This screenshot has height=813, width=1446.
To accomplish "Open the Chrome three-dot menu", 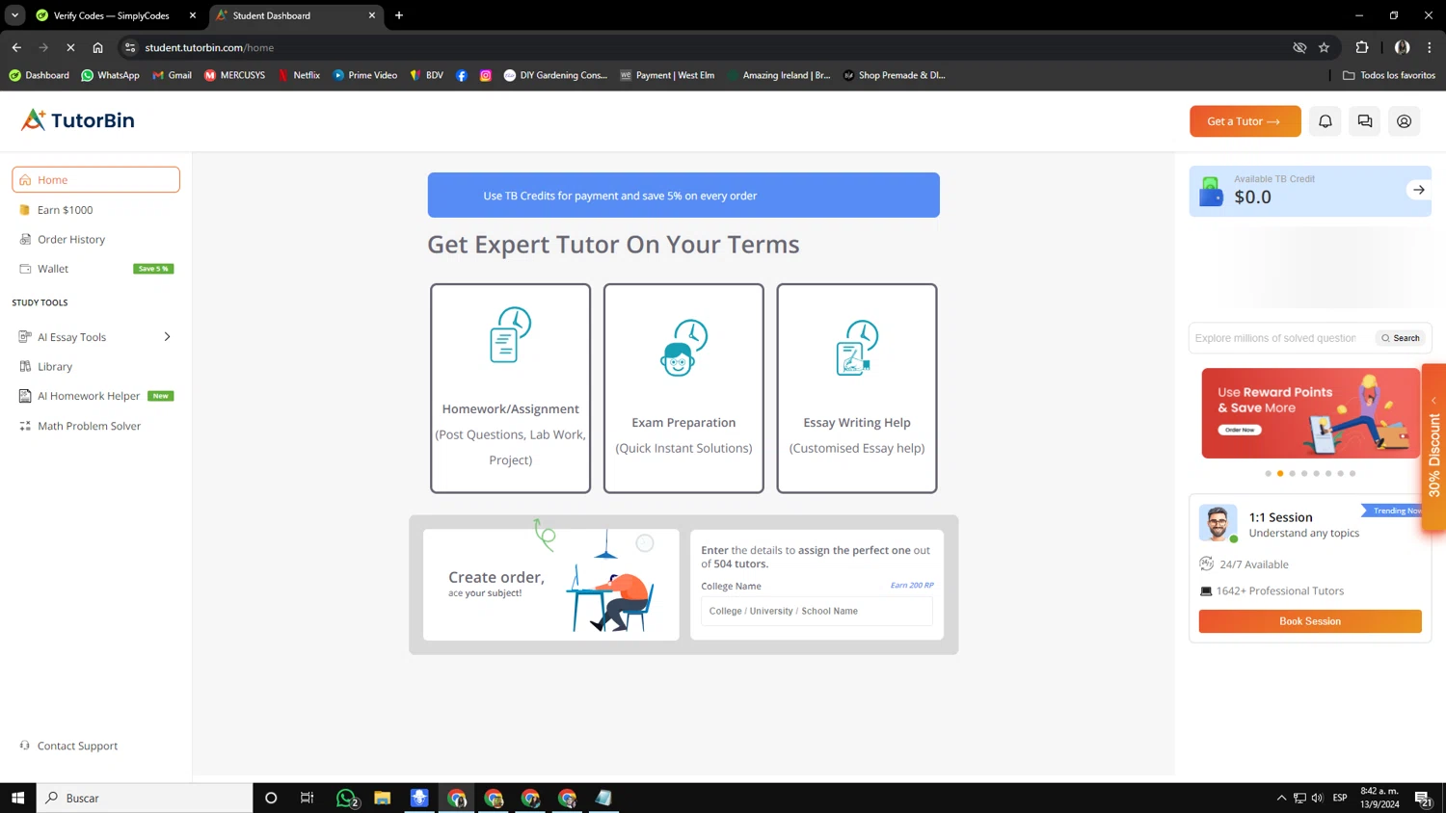I will [x=1430, y=47].
